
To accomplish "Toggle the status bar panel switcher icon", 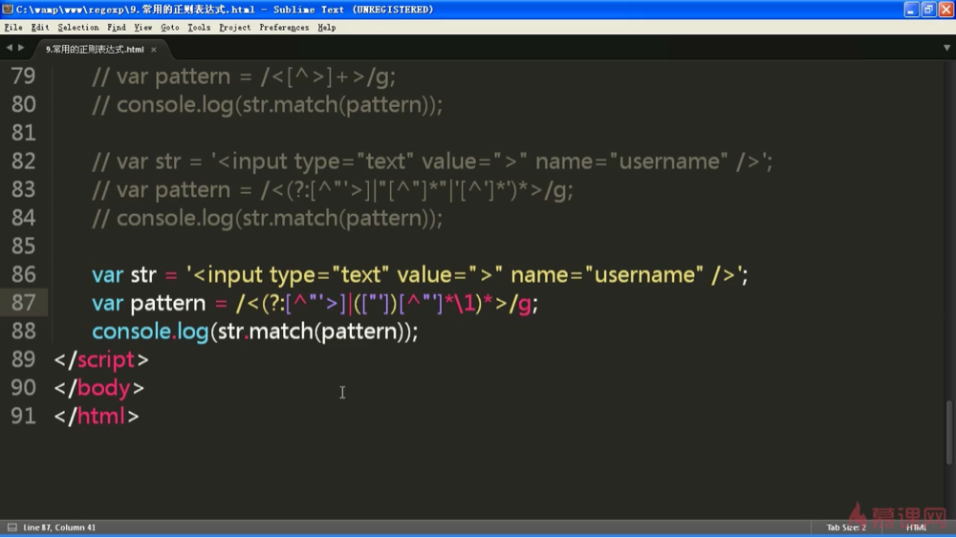I will pos(11,527).
